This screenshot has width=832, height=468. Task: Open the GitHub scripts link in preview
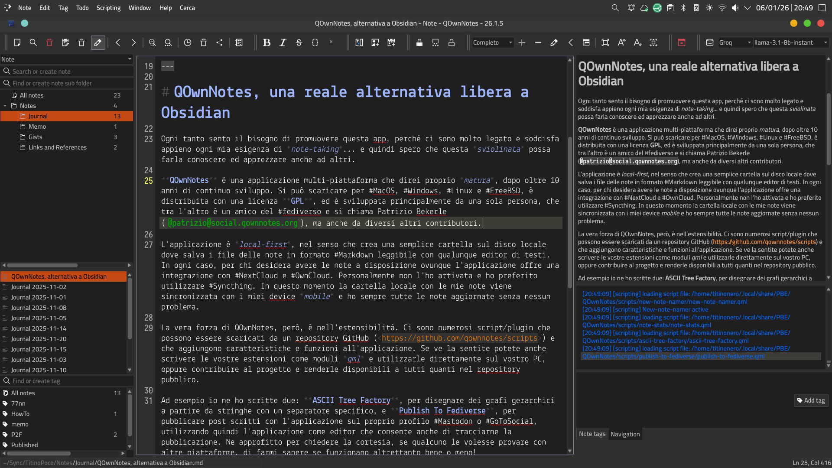point(764,242)
